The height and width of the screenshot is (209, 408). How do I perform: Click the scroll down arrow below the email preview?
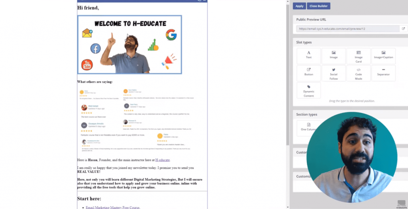point(288,207)
